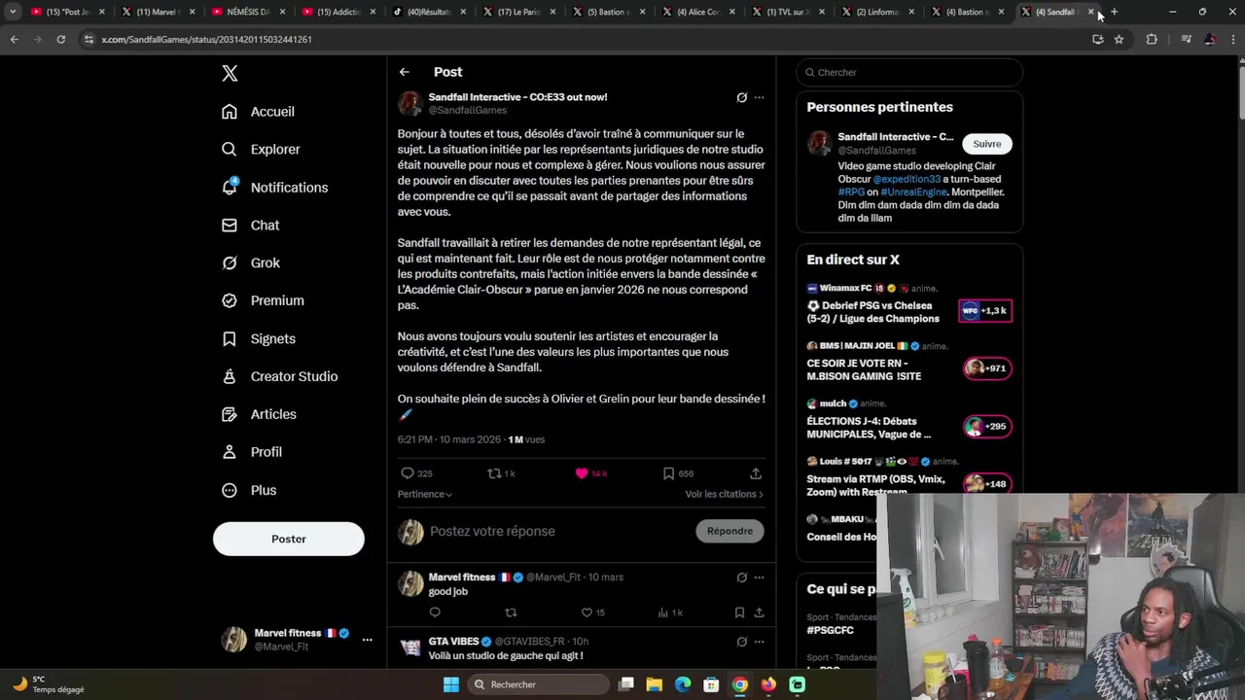Click the Sandfall Interactive post author name

coord(517,97)
